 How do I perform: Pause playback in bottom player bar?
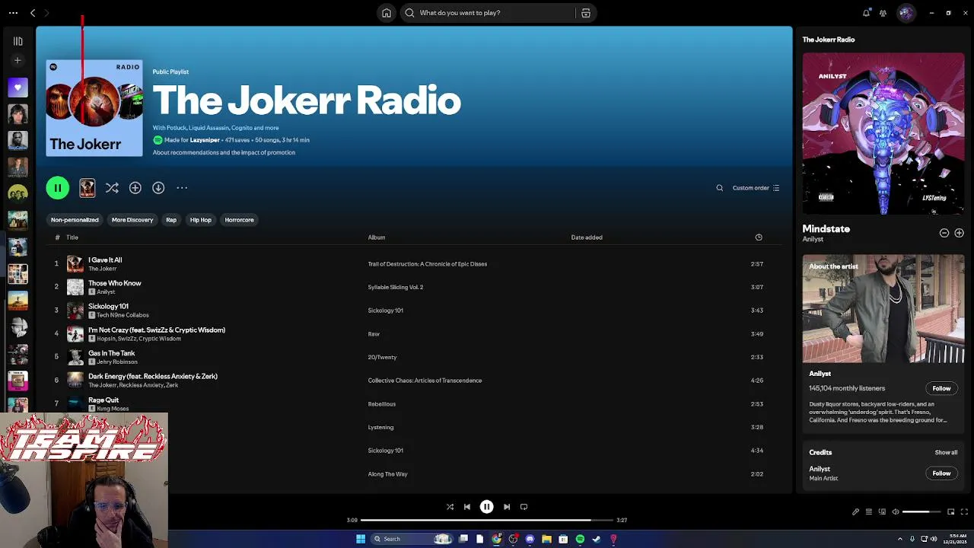487,507
